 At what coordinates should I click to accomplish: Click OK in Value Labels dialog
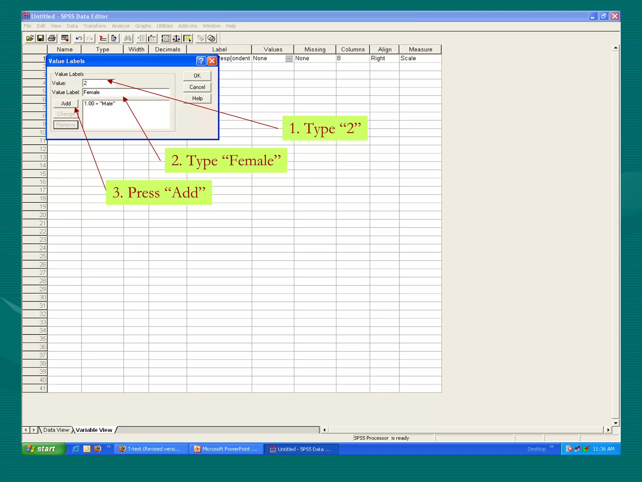click(x=197, y=76)
